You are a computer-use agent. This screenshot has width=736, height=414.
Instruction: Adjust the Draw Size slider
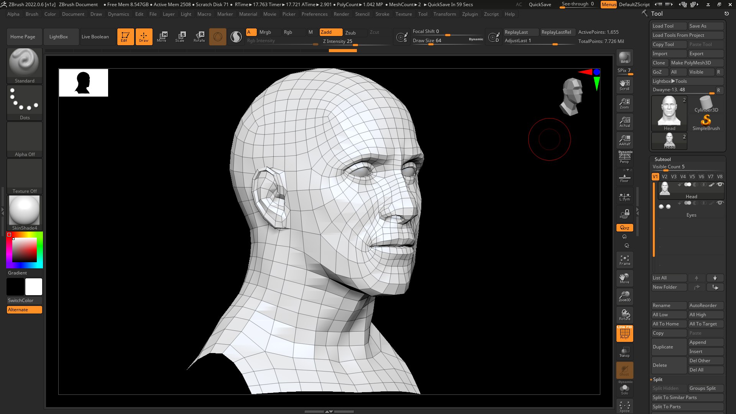point(447,41)
